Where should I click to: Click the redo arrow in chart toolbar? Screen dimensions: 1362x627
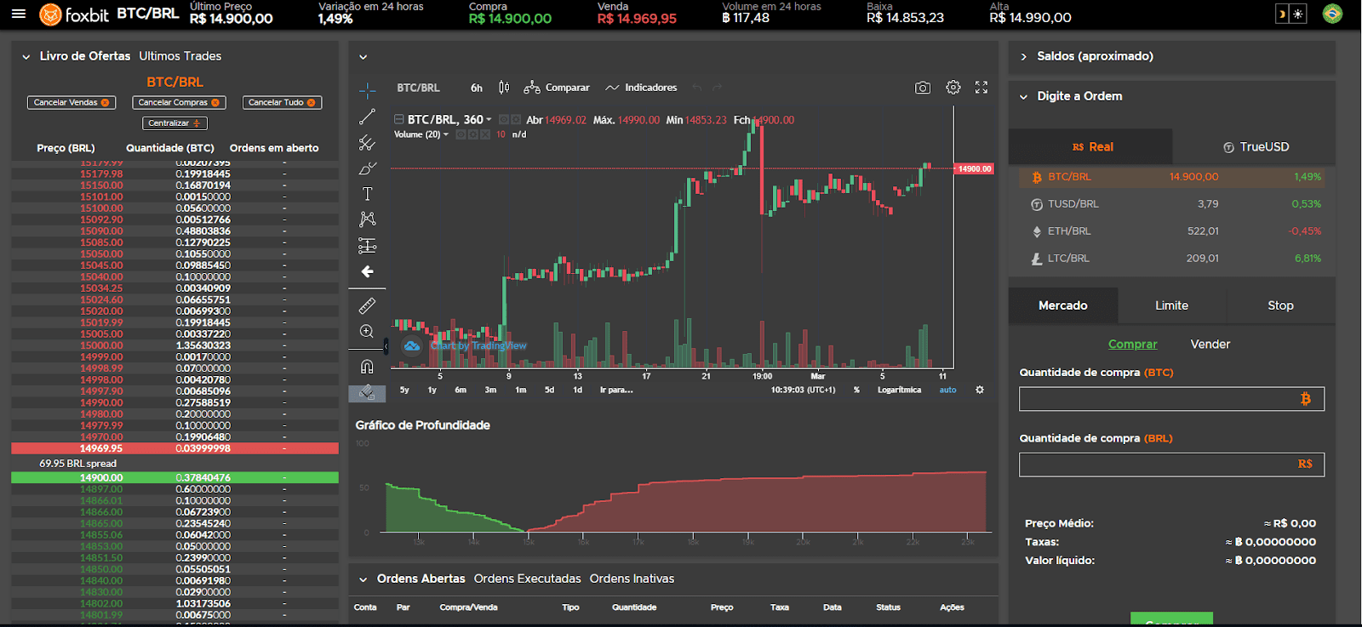pos(718,88)
